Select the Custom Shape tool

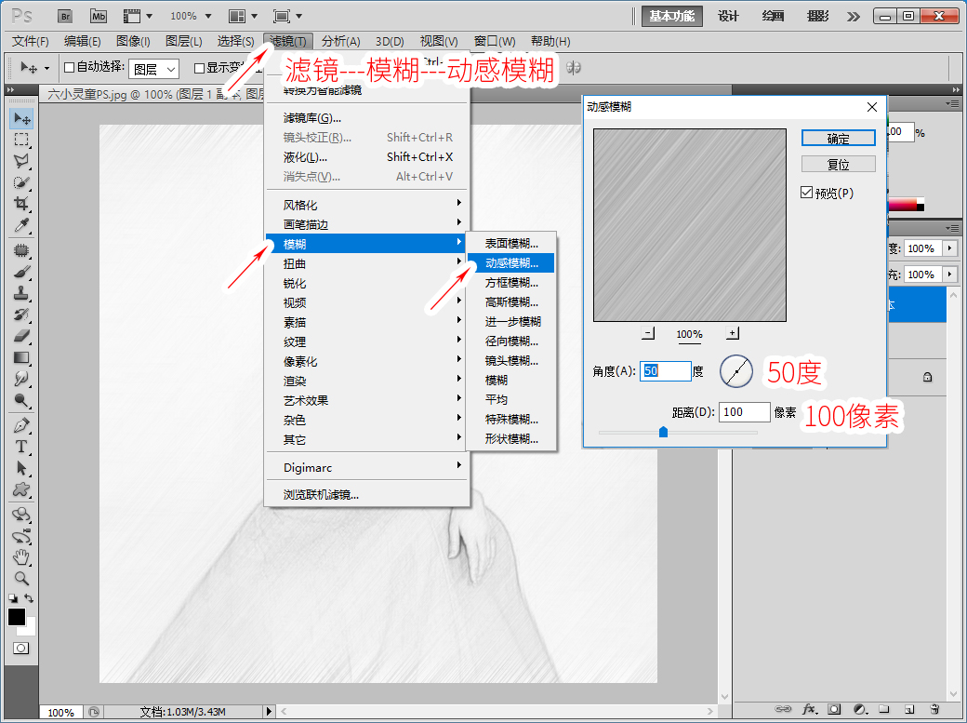tap(21, 490)
